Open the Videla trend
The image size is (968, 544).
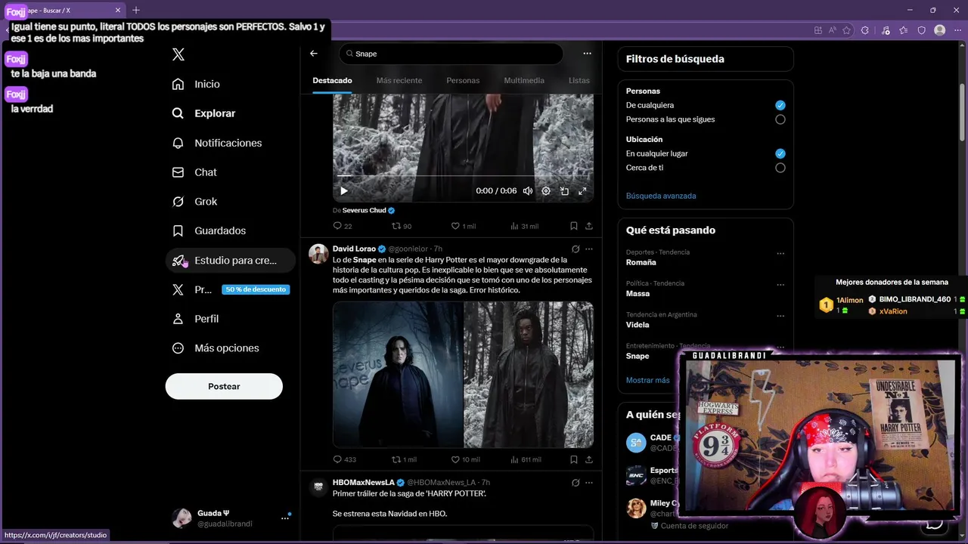point(638,325)
